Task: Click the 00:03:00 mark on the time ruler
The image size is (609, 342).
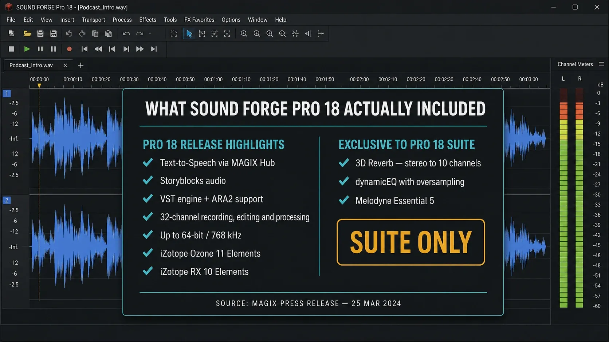Action: (529, 79)
